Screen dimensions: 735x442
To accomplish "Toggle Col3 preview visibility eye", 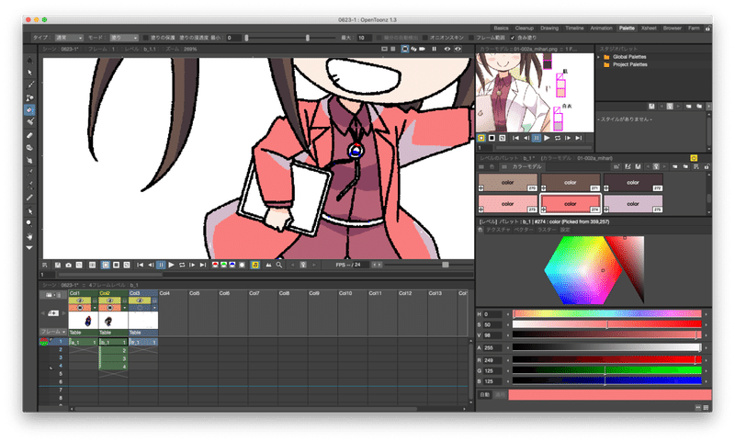I will pos(140,300).
